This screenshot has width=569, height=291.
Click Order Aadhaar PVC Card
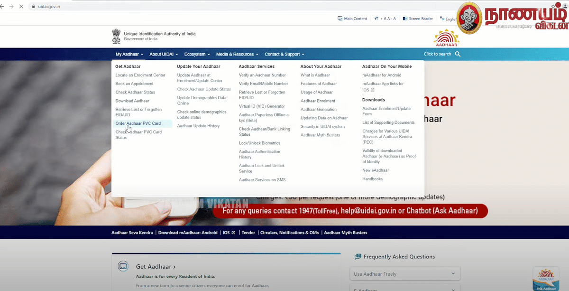pyautogui.click(x=138, y=123)
